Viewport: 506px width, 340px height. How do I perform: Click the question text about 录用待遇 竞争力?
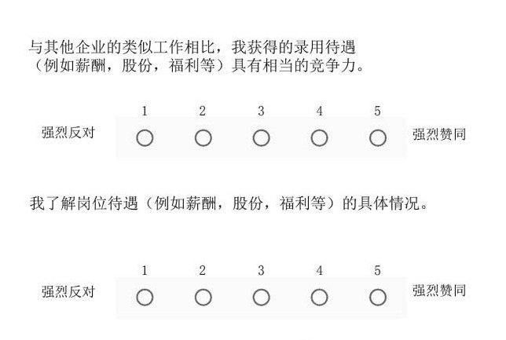click(x=196, y=57)
